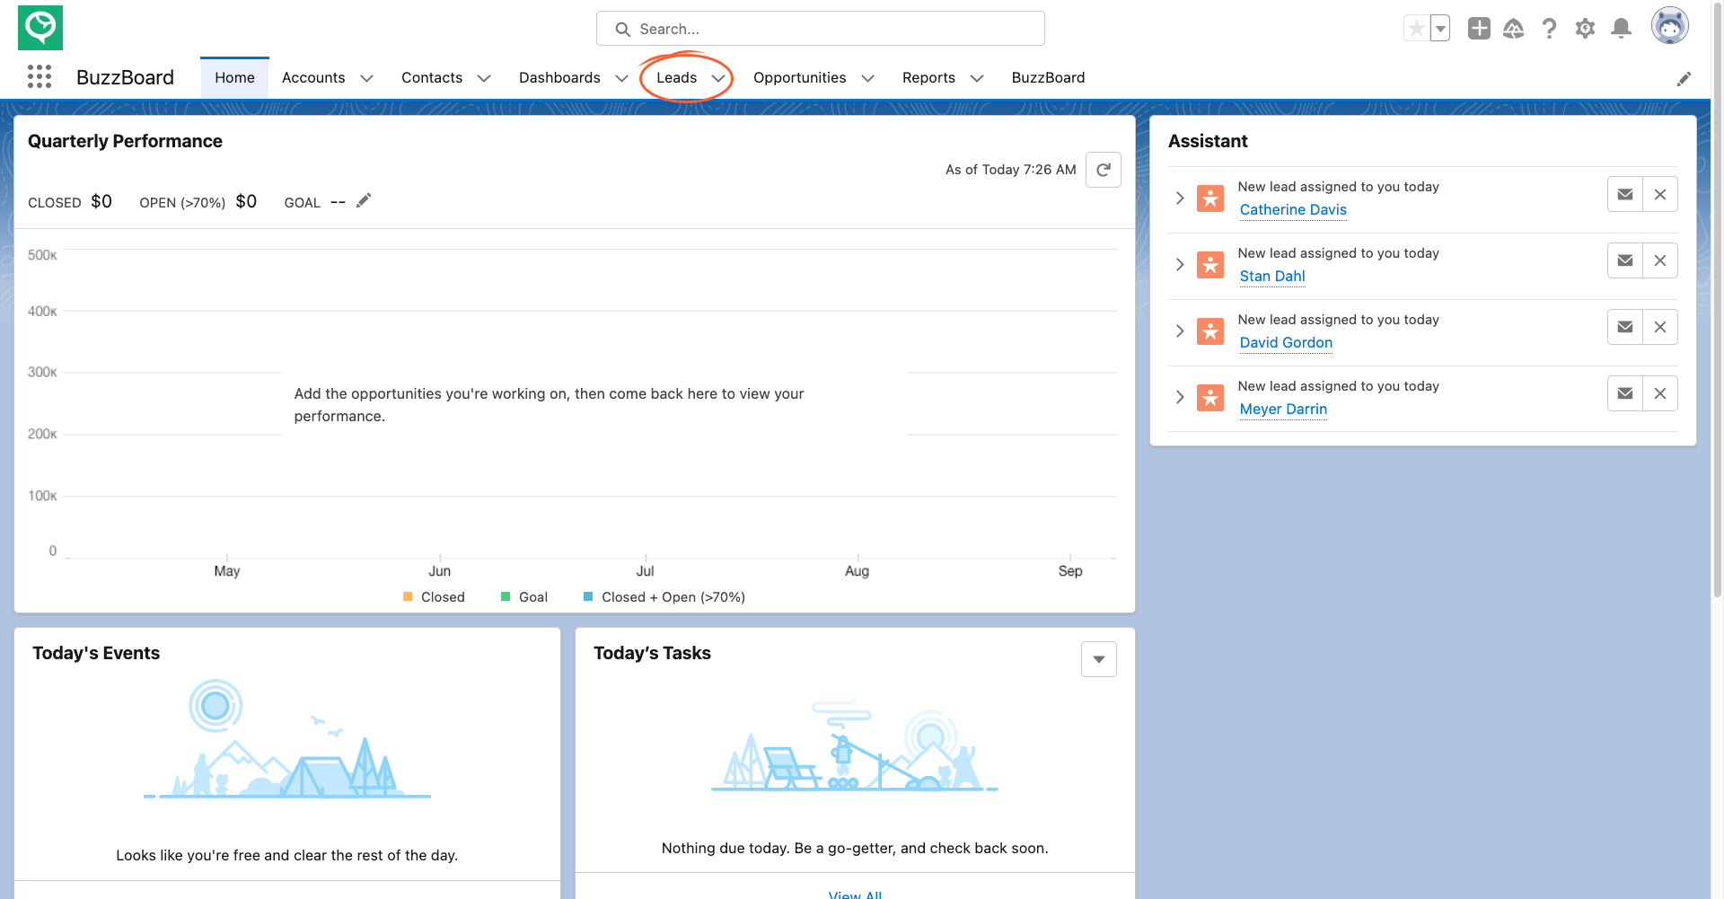This screenshot has height=899, width=1724.
Task: Expand the David Gordon lead details
Action: 1180,331
